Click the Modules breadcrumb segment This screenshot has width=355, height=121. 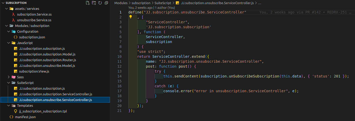[121, 3]
